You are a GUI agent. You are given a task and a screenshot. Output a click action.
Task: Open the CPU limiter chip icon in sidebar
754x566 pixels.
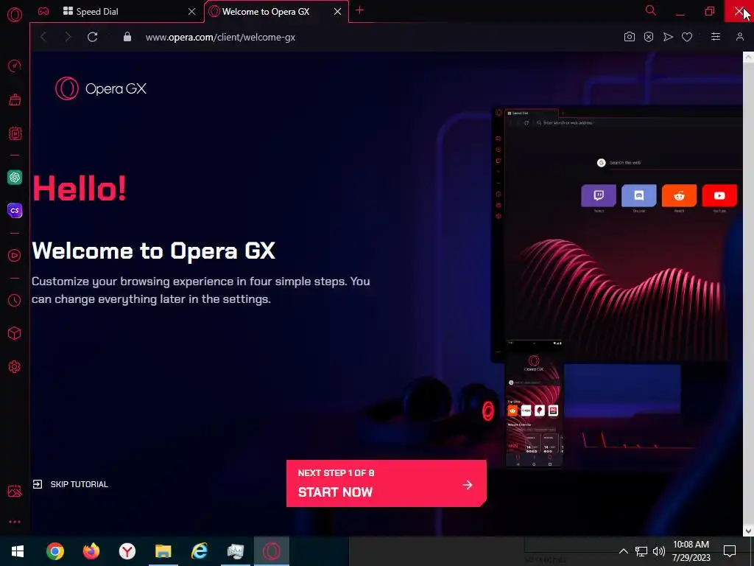(15, 133)
